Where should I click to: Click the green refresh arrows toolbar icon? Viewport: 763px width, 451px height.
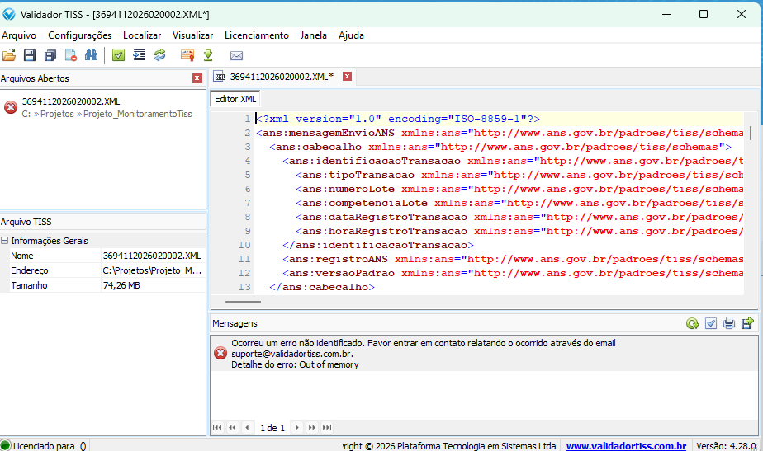pyautogui.click(x=160, y=56)
